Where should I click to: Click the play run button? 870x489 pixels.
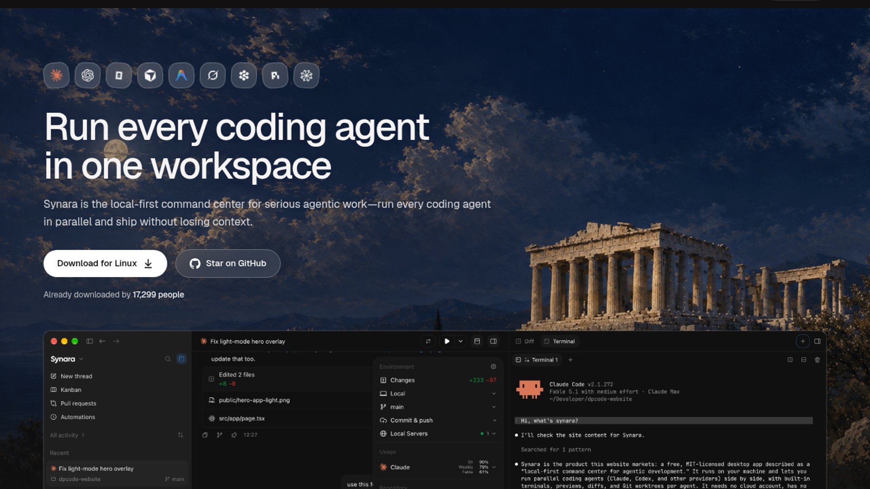pyautogui.click(x=447, y=341)
